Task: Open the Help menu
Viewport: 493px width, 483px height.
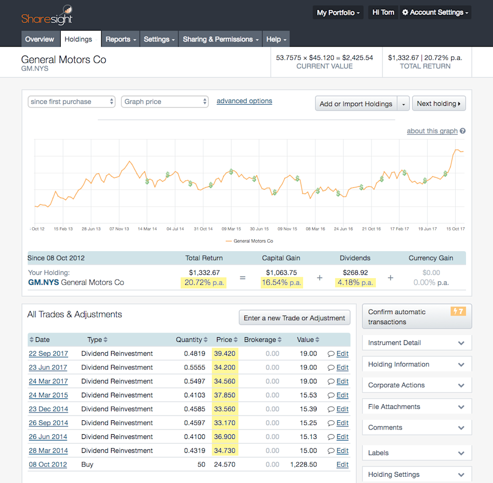Action: (276, 39)
